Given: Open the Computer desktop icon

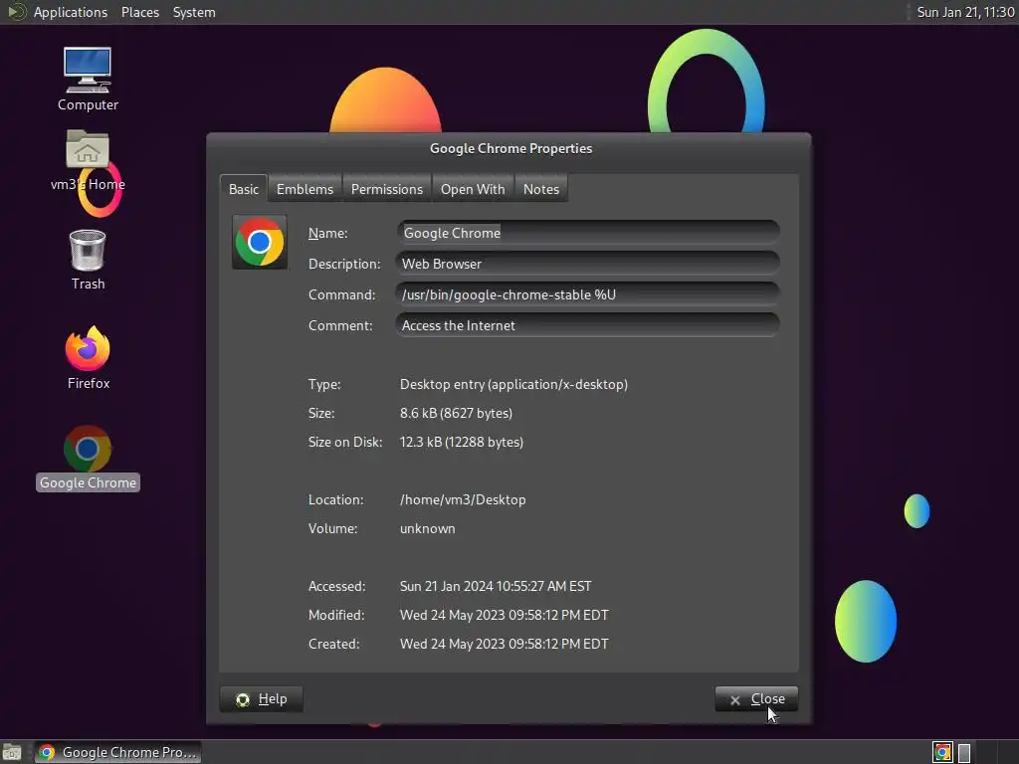Looking at the screenshot, I should coord(88,80).
